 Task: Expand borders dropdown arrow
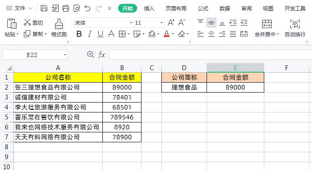(x=128, y=34)
